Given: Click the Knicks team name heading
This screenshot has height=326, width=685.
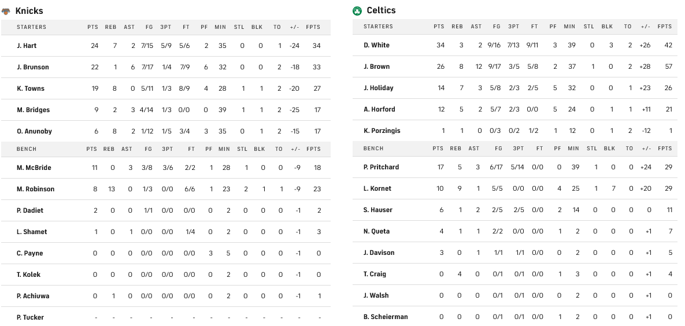Looking at the screenshot, I should (29, 11).
